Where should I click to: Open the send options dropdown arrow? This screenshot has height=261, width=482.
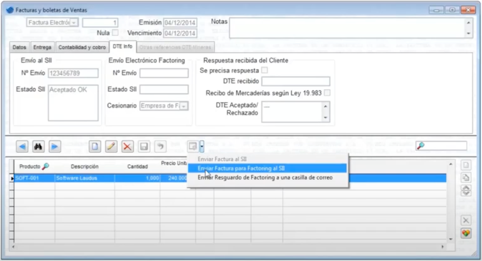click(x=202, y=146)
